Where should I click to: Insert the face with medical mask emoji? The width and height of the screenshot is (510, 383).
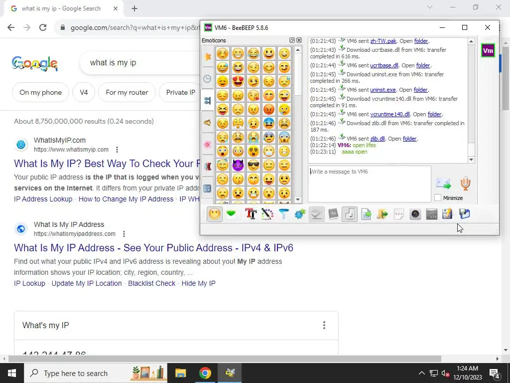269,151
